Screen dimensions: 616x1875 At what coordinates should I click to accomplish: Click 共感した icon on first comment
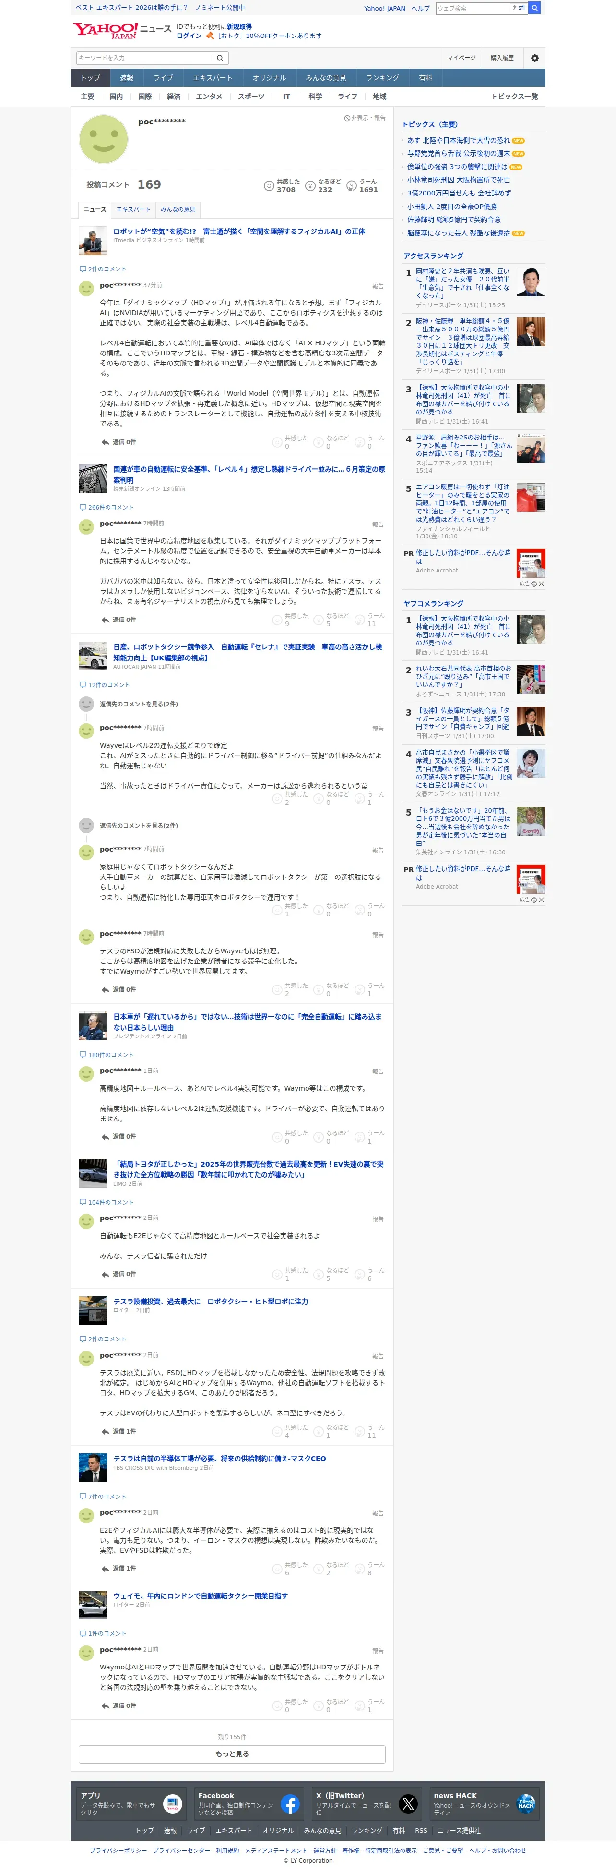pyautogui.click(x=277, y=442)
